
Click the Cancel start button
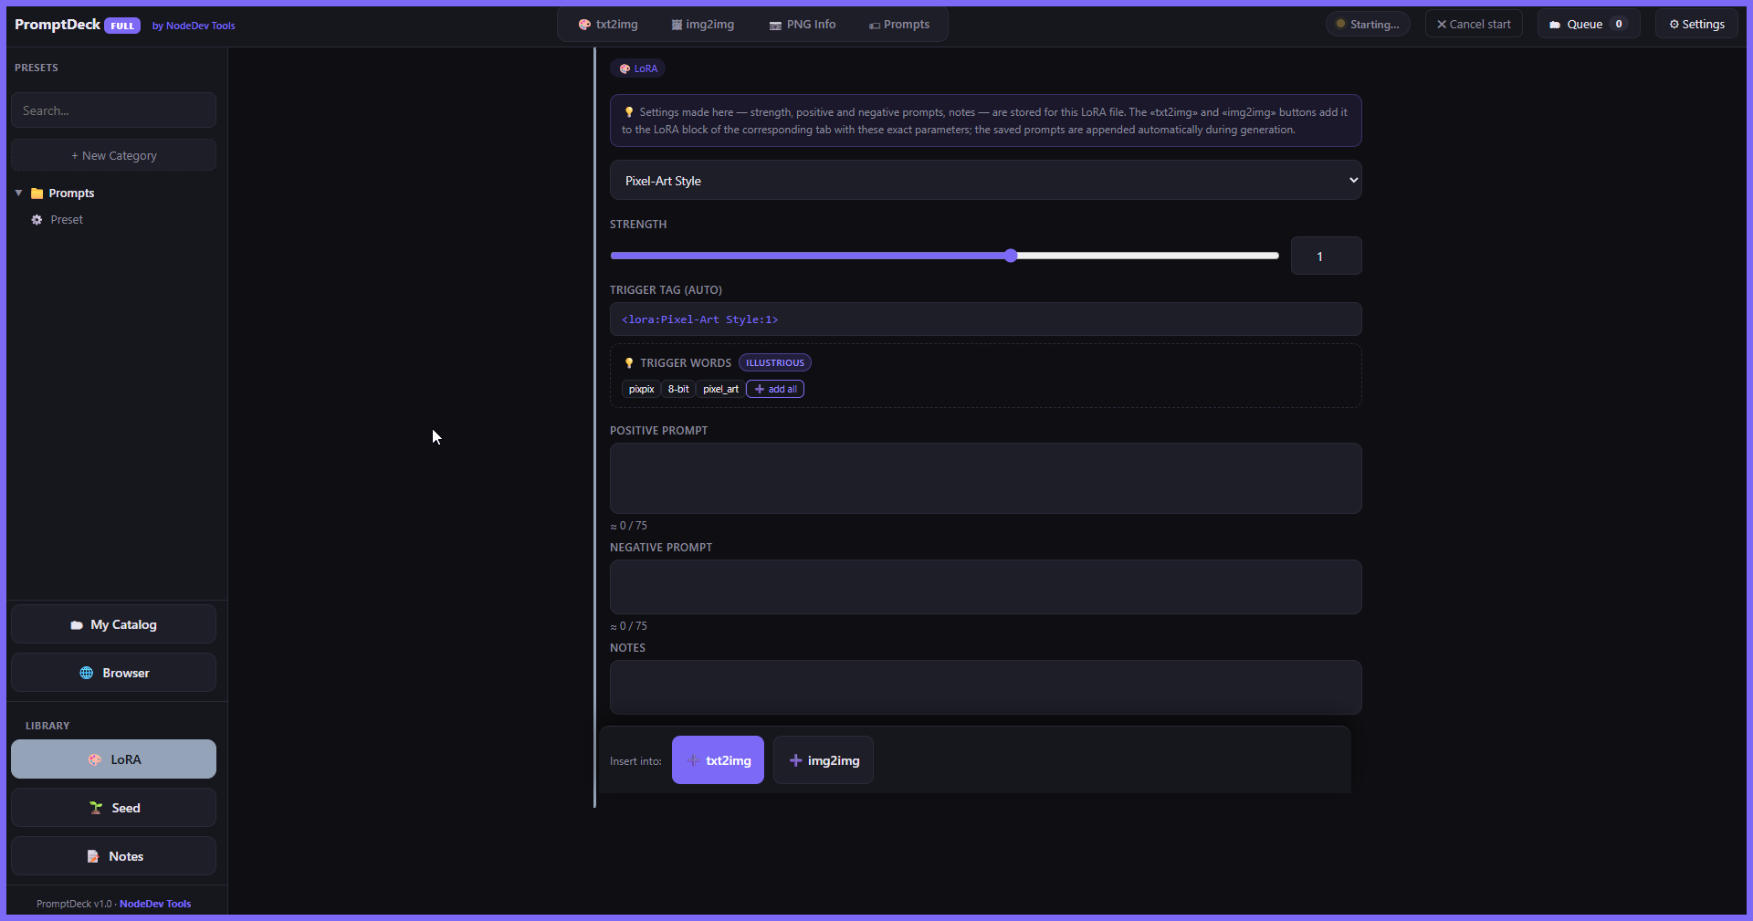[x=1474, y=25]
